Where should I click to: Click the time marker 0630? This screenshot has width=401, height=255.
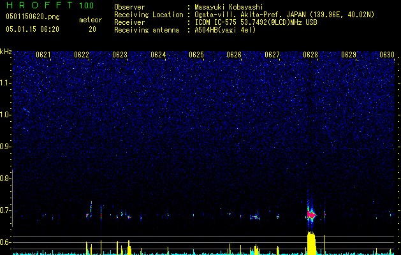click(x=387, y=55)
